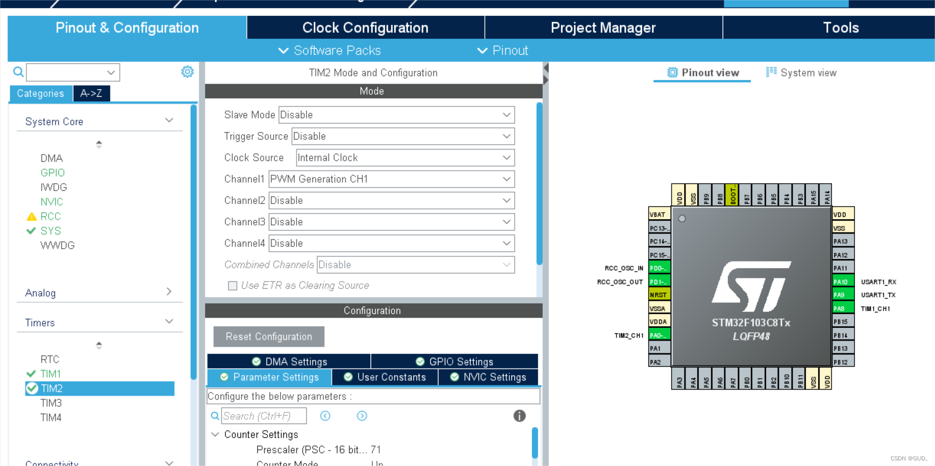Click the BOOT0 pin on the chip
Screen dimensions: 935x466
tap(732, 195)
